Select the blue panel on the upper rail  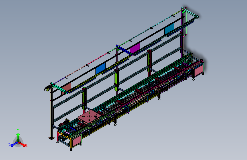101,69
